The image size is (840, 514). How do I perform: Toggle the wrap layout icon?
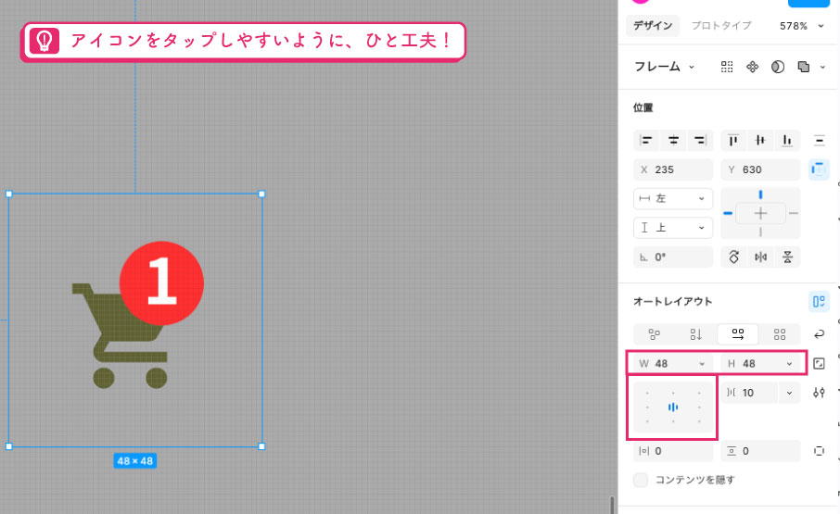click(x=819, y=334)
